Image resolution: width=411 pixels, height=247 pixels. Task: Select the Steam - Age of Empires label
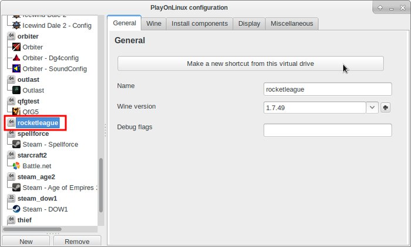pyautogui.click(x=60, y=188)
